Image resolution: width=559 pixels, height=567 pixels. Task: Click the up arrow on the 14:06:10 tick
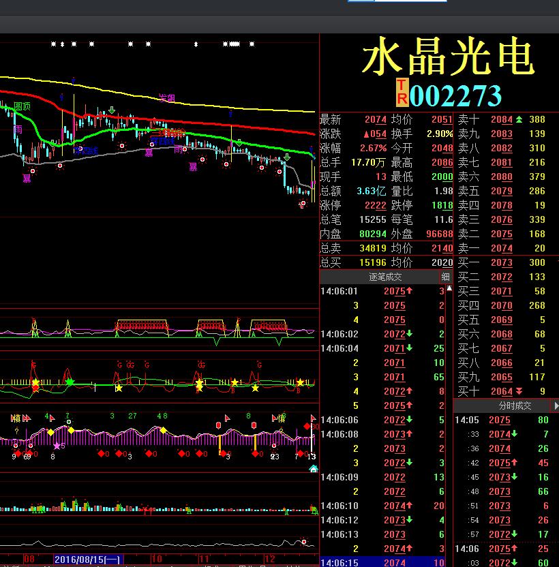tap(409, 505)
